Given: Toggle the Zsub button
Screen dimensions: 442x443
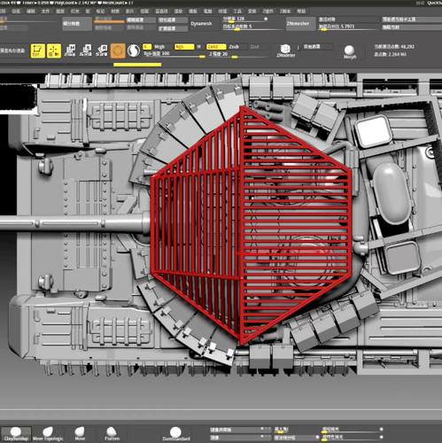Looking at the screenshot, I should click(x=237, y=47).
